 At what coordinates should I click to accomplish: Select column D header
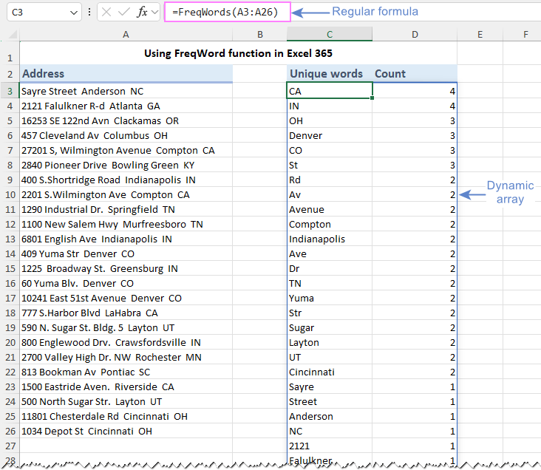point(415,34)
